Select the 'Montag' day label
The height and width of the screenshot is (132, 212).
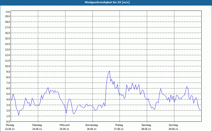pyautogui.click(x=10, y=125)
